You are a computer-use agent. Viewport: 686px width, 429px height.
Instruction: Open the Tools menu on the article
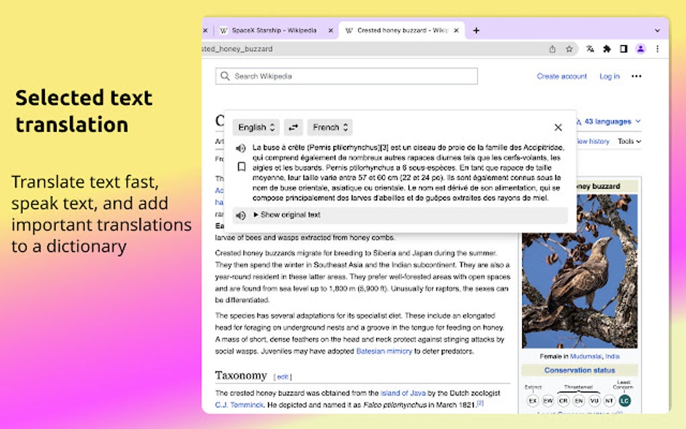point(626,141)
